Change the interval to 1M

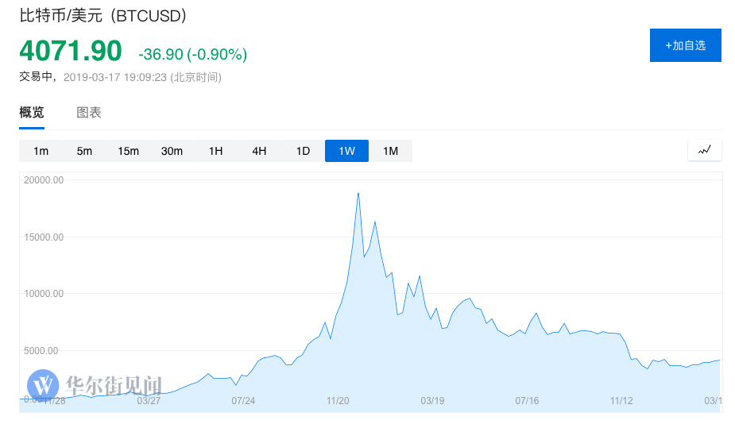point(390,151)
